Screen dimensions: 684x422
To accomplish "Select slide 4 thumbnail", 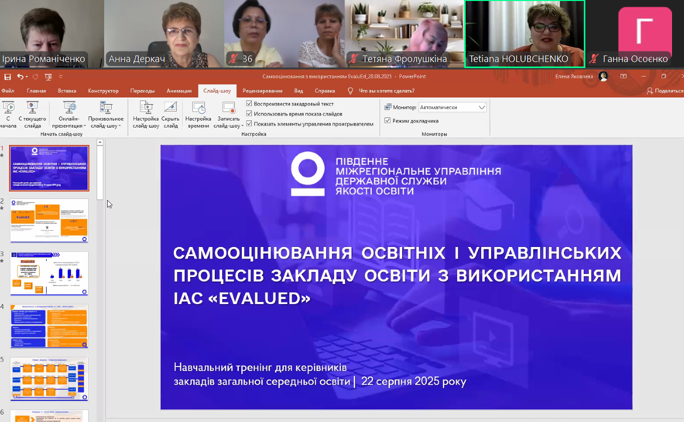I will click(49, 326).
